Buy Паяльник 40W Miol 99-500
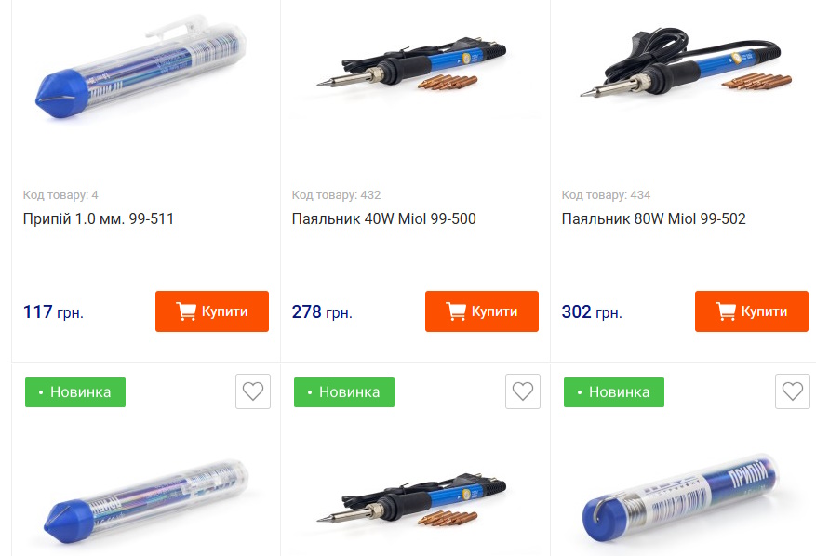The height and width of the screenshot is (556, 816). point(481,311)
